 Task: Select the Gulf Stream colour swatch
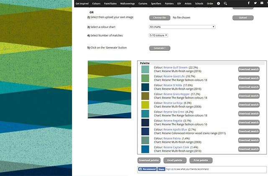click(145, 69)
